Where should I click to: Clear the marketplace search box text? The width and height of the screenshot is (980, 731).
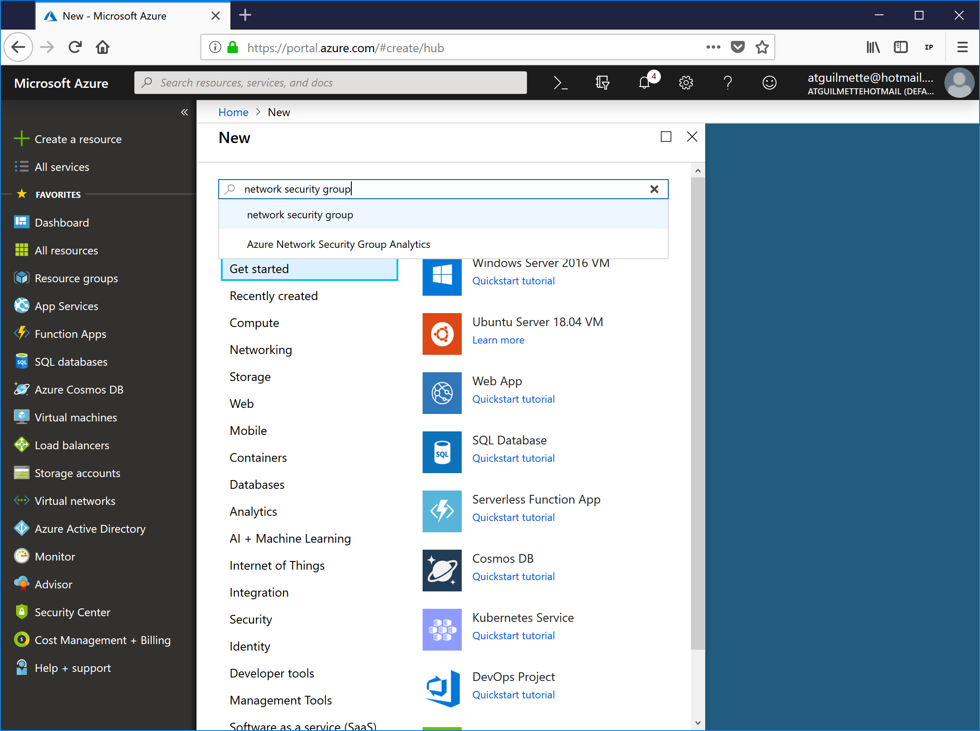point(654,190)
